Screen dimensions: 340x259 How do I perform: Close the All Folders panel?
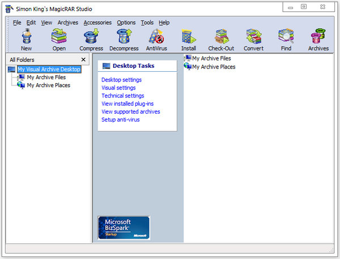tap(83, 59)
